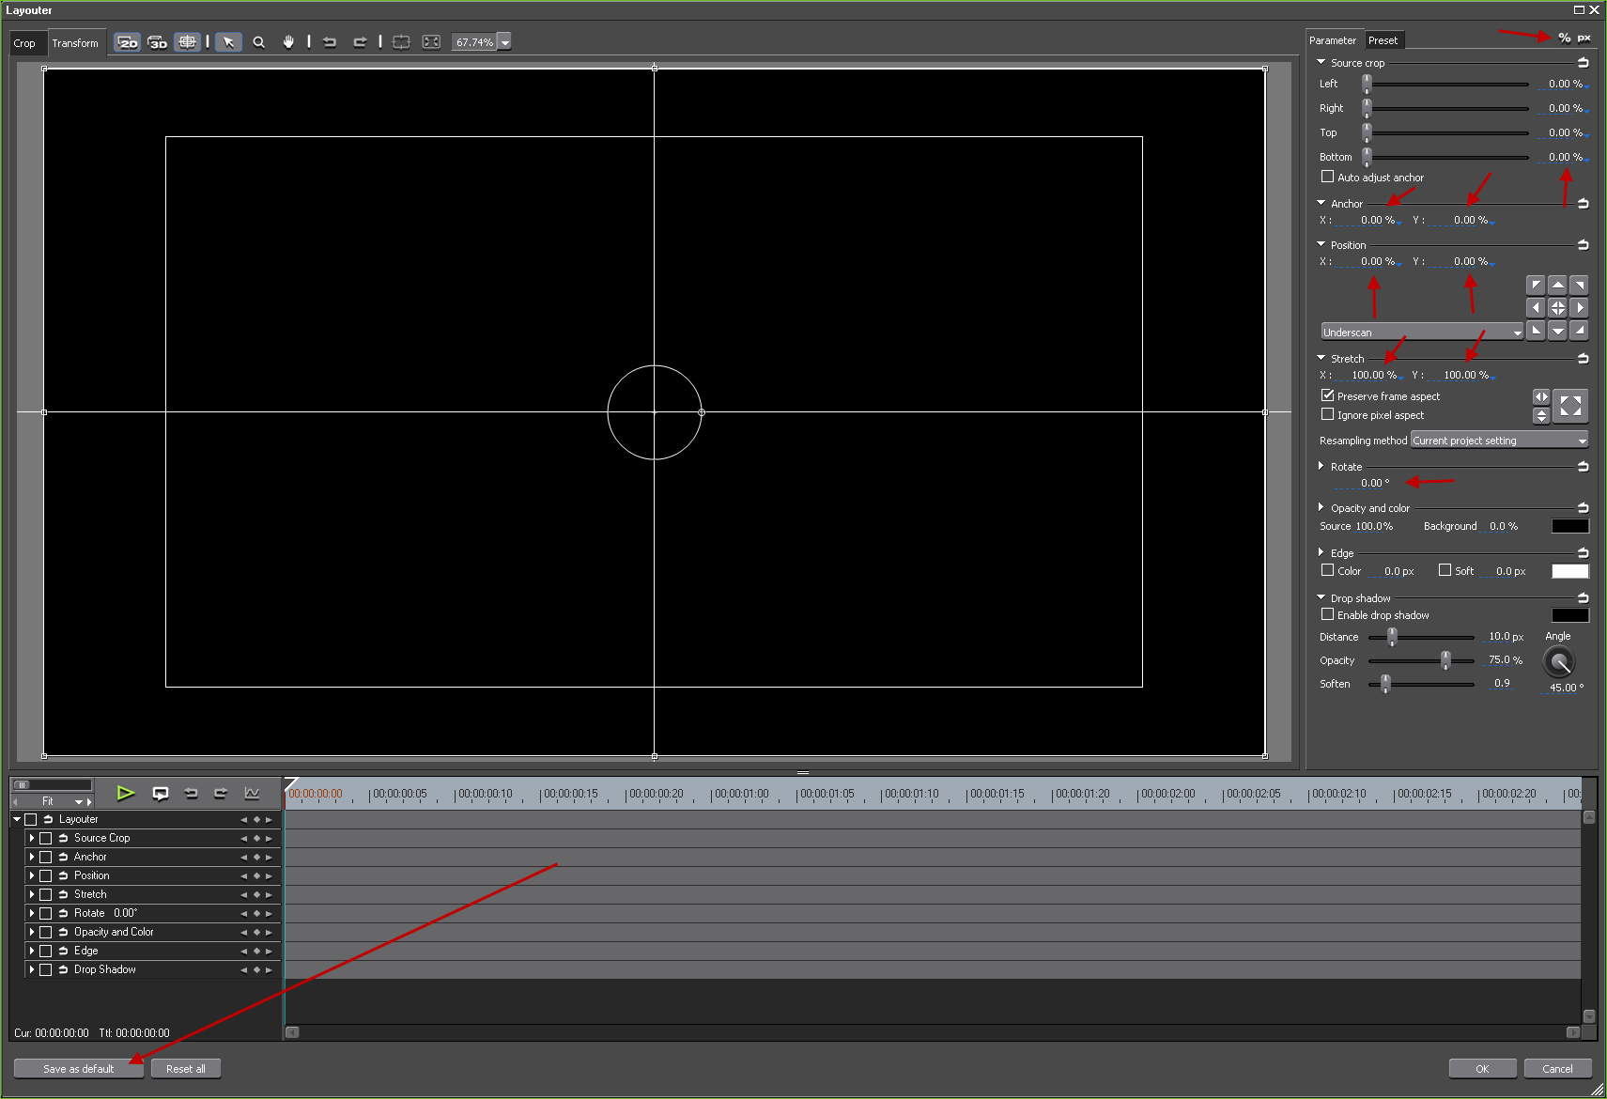Open the Underscan dropdown
Viewport: 1607px width, 1099px height.
1422,333
